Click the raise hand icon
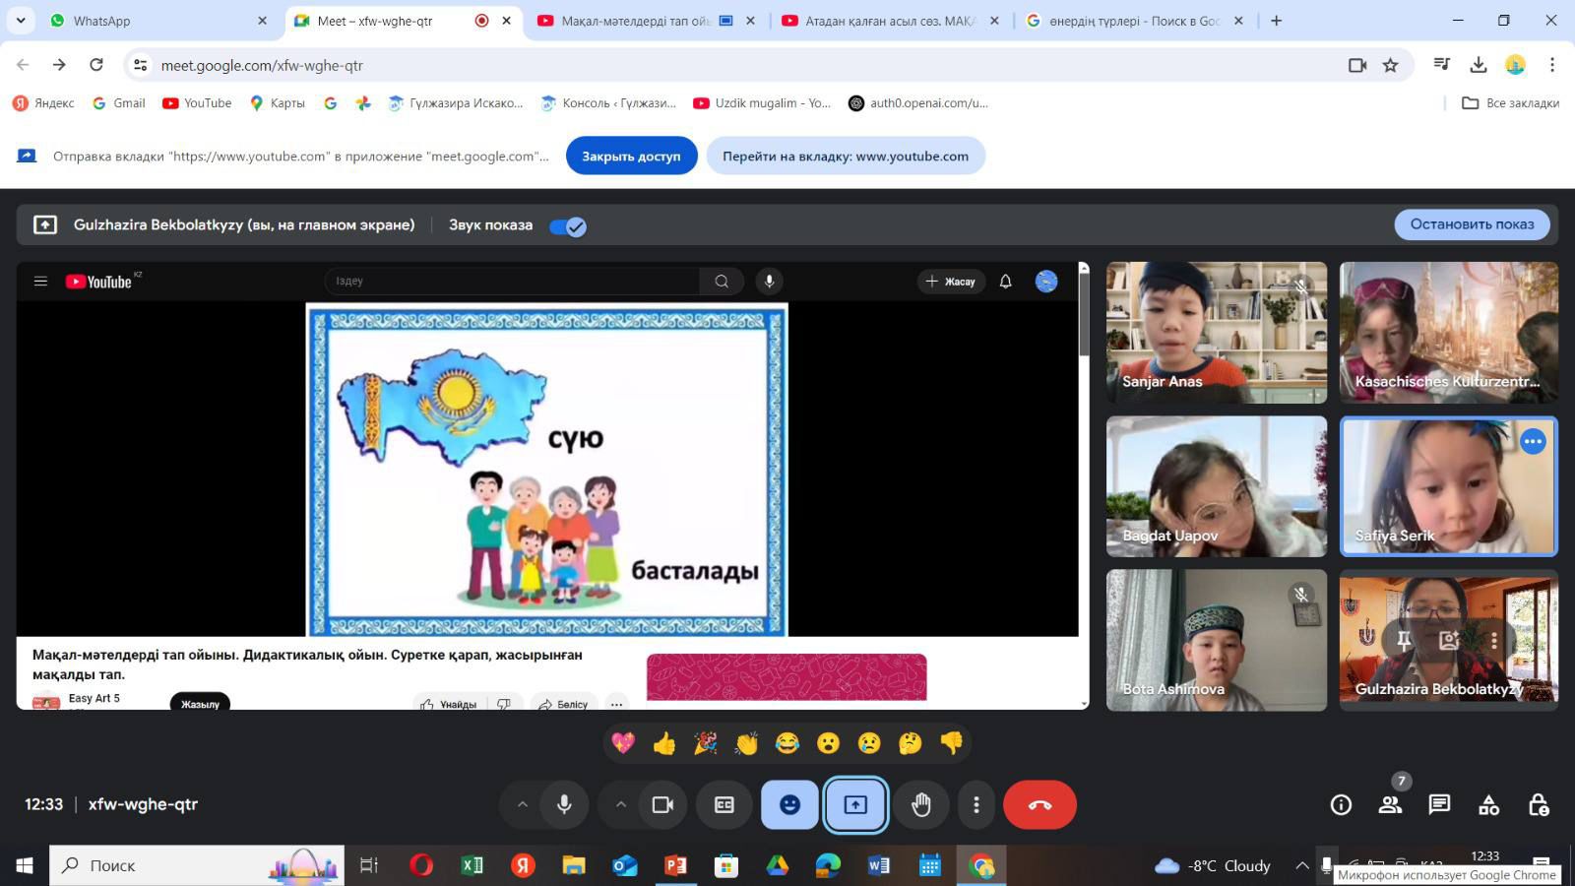The height and width of the screenshot is (886, 1575). coord(920,804)
